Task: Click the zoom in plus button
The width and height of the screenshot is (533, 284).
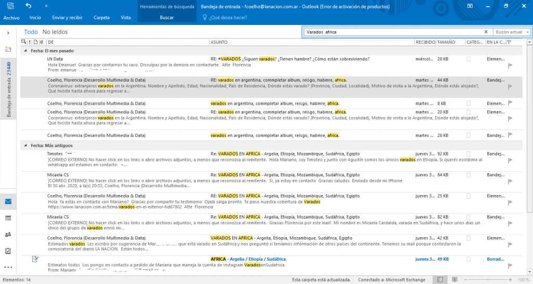Action: point(510,280)
